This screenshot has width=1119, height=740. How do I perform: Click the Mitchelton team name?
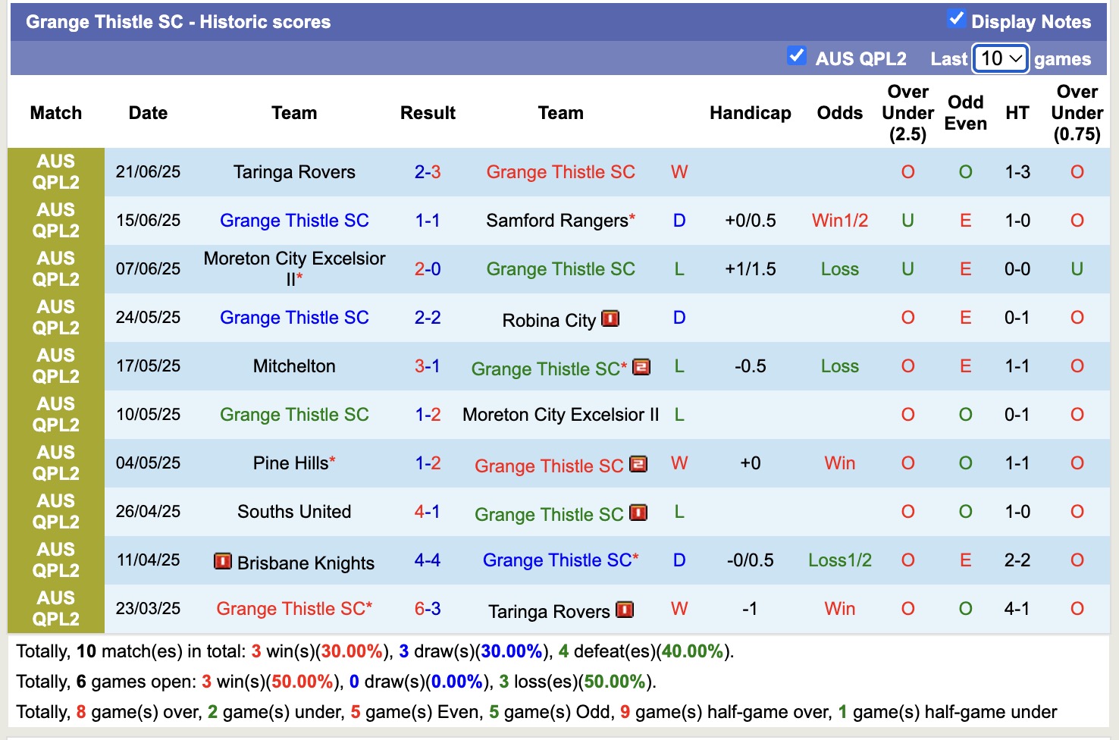[294, 366]
